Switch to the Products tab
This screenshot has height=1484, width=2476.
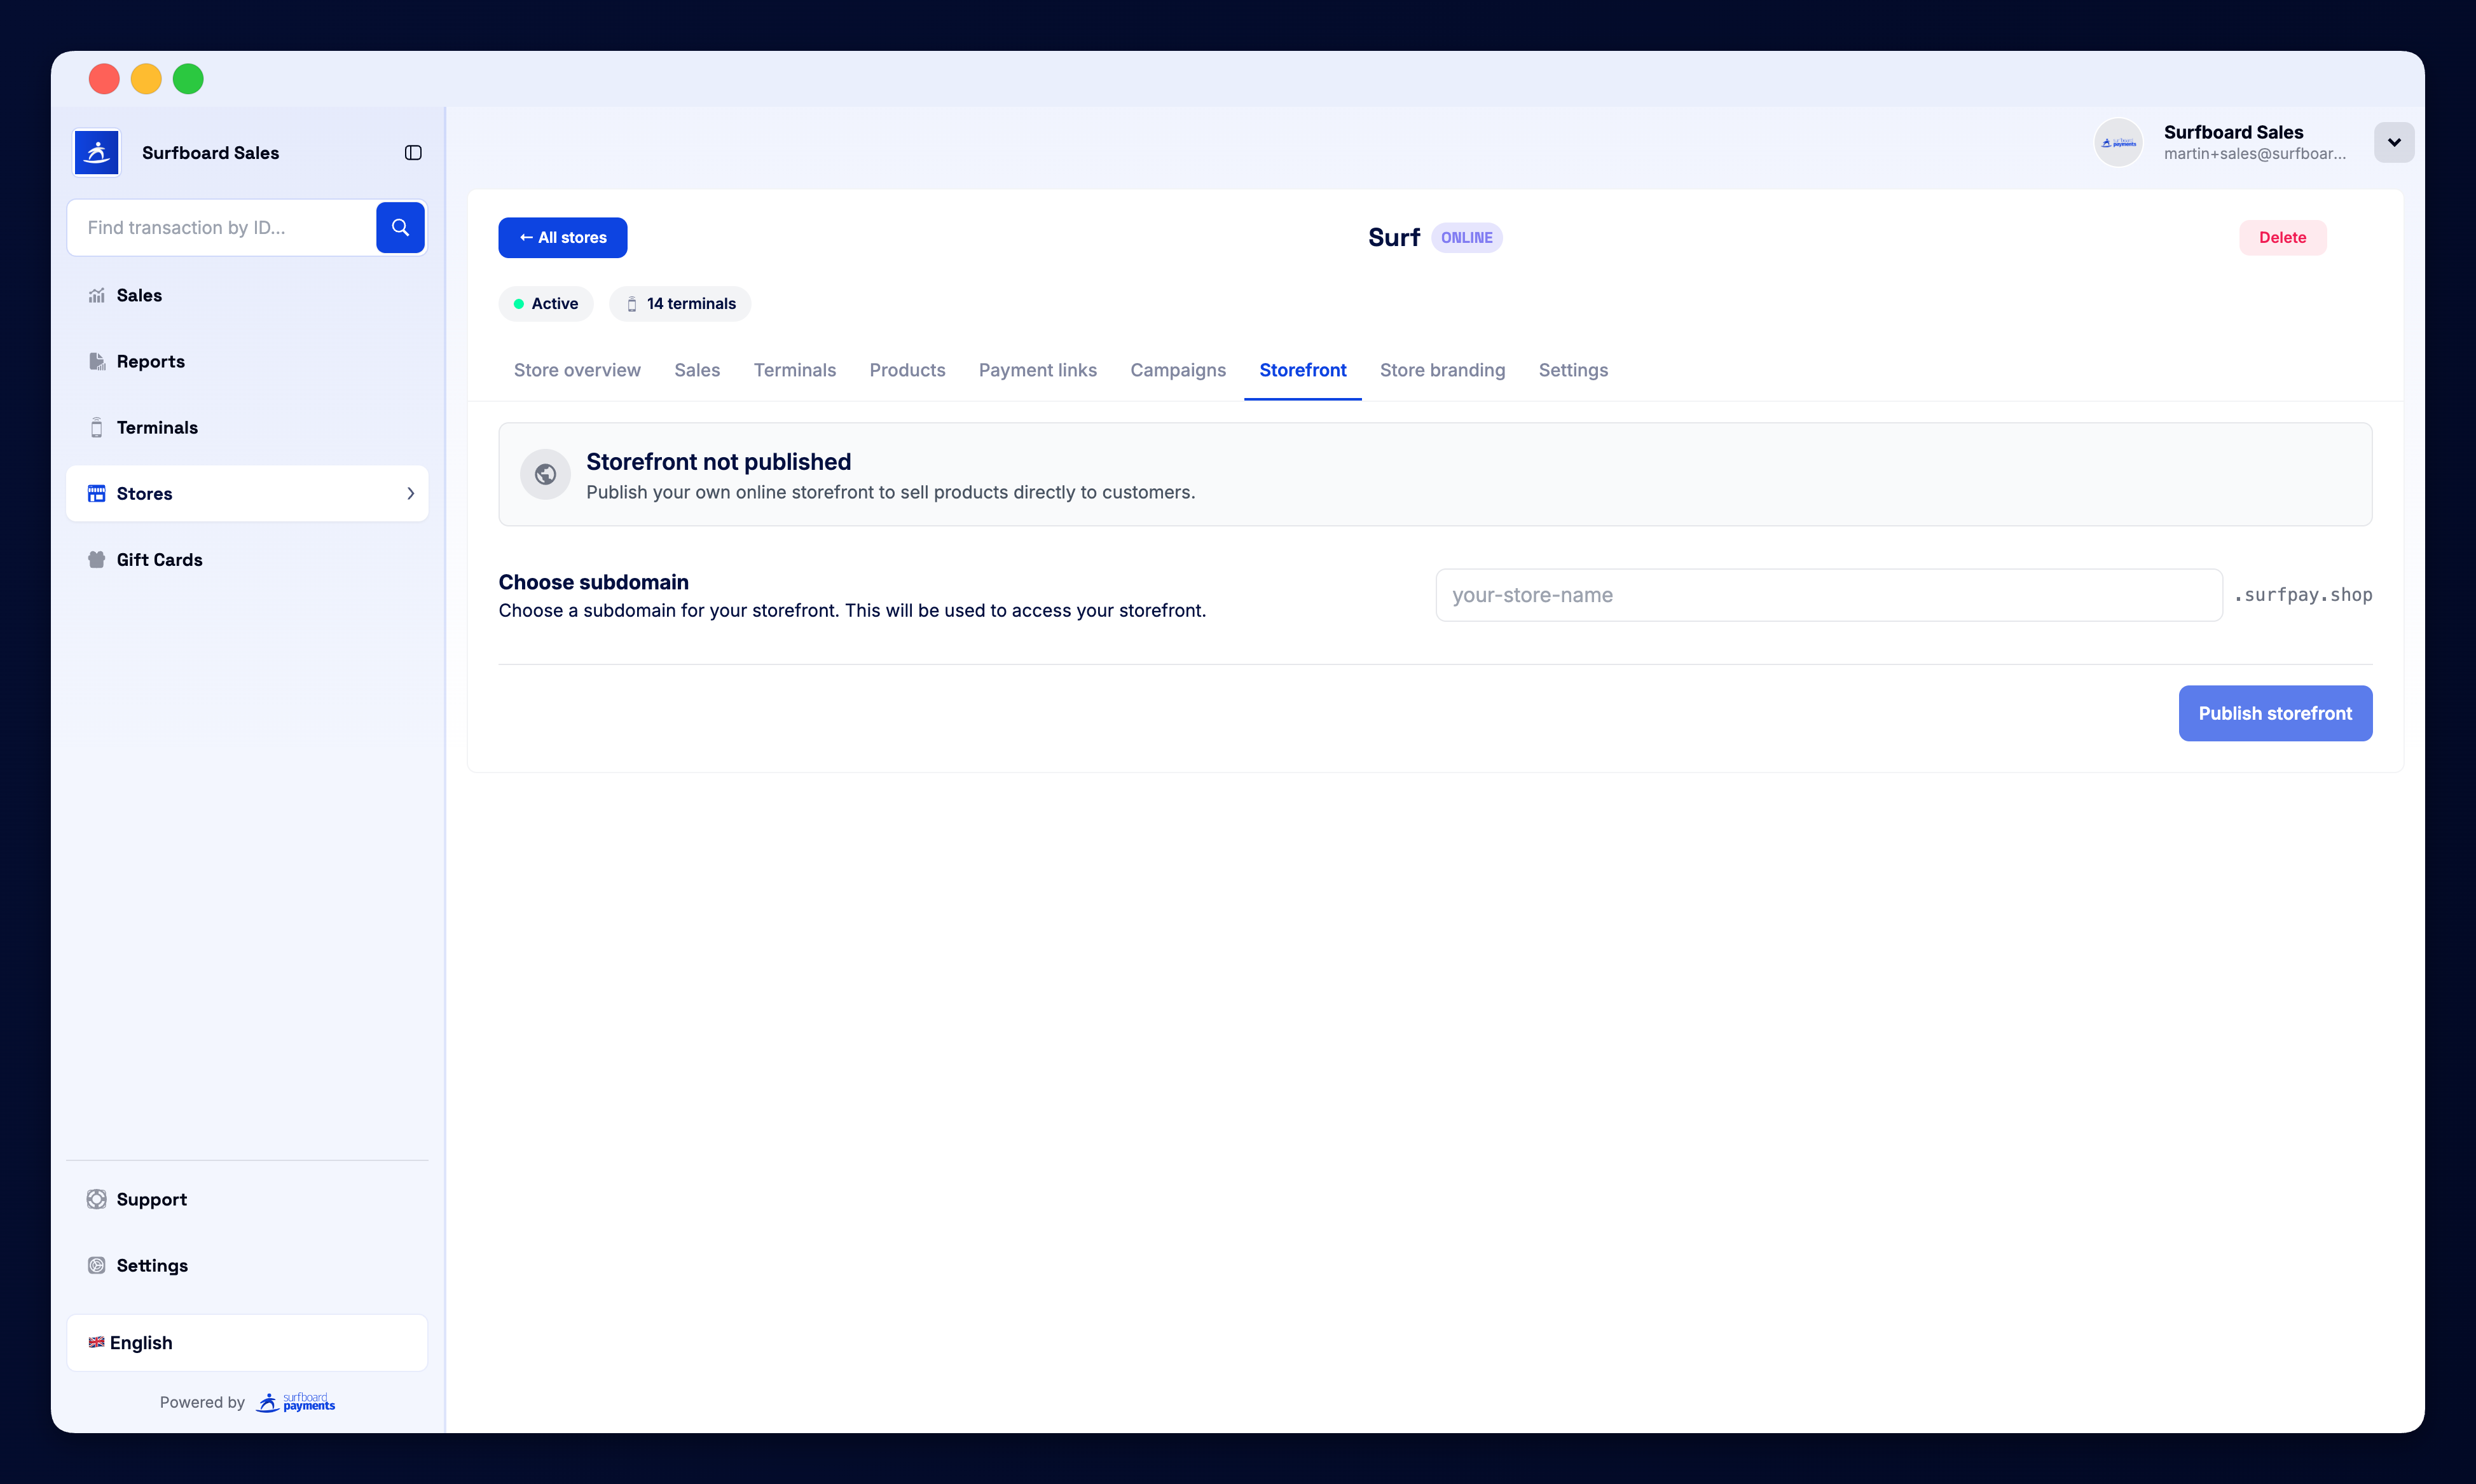907,370
